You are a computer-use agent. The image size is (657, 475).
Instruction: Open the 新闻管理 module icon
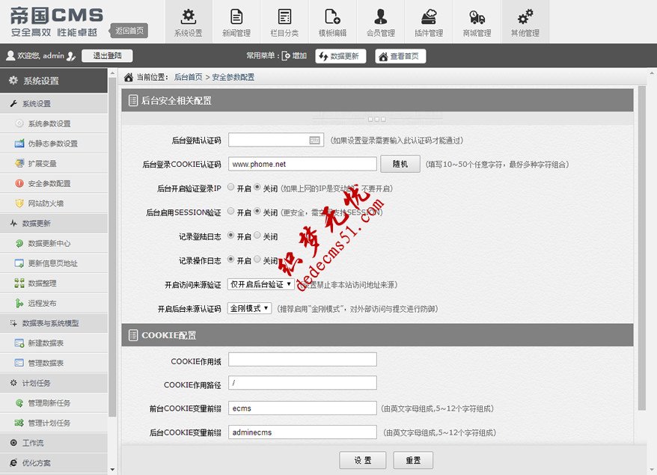236,21
